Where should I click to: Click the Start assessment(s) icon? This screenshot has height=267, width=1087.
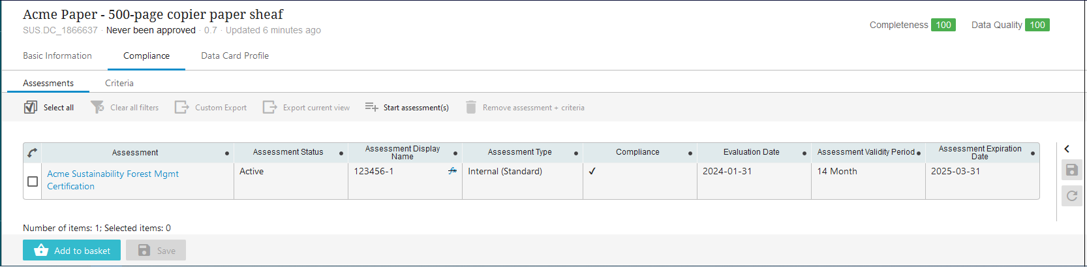coord(371,107)
